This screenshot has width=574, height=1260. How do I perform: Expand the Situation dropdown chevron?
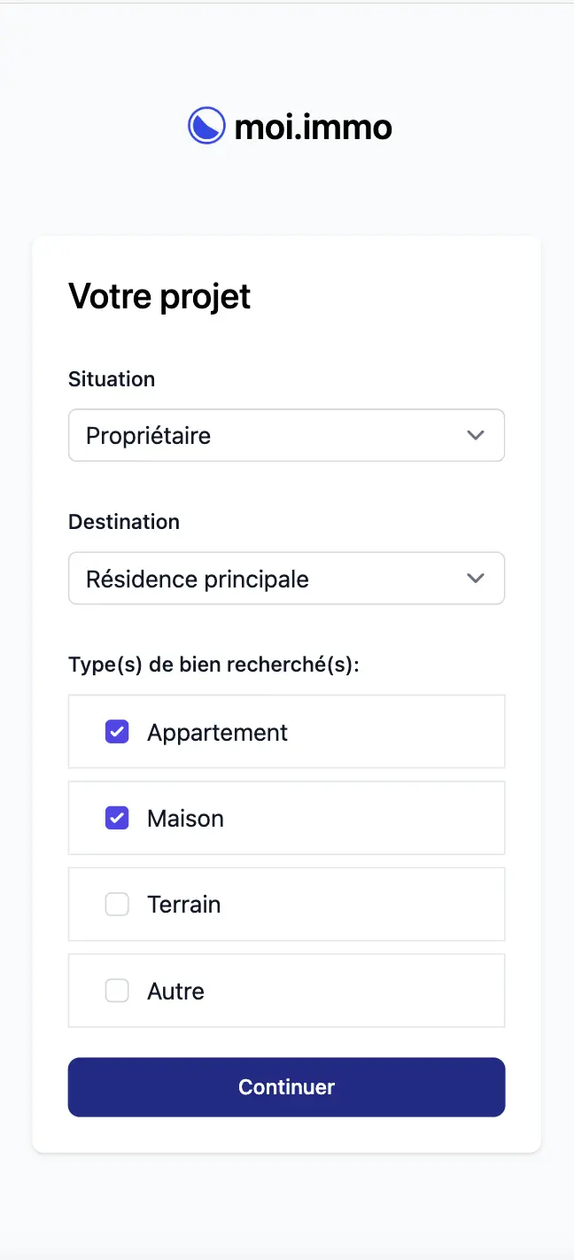coord(476,435)
